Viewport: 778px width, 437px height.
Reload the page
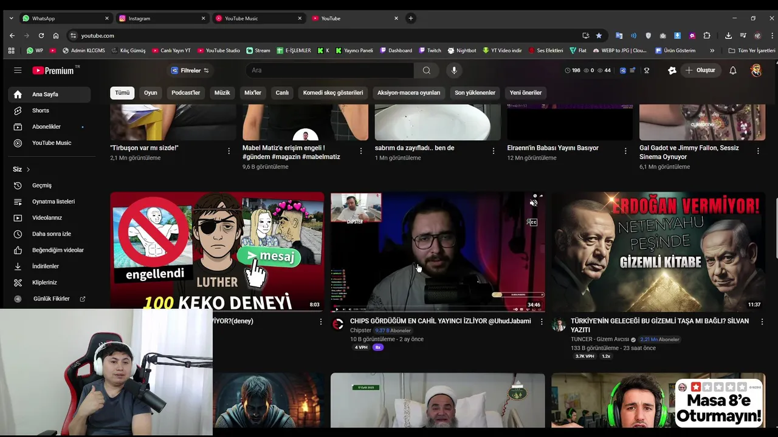pyautogui.click(x=41, y=36)
